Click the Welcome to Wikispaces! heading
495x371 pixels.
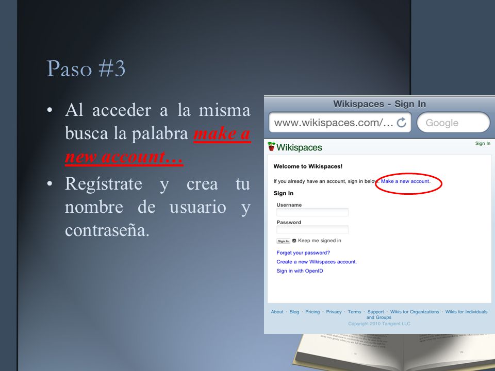[x=308, y=166]
